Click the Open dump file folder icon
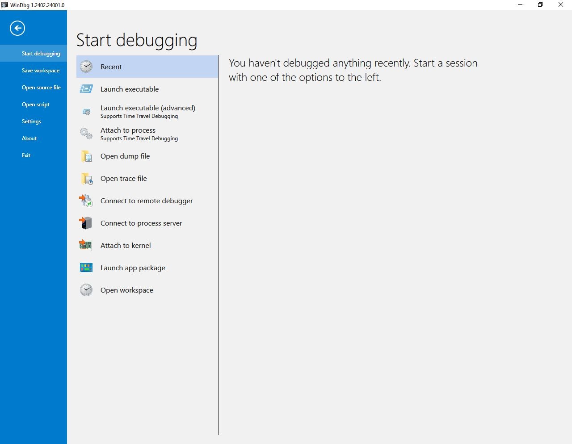This screenshot has height=444, width=572. coord(86,156)
